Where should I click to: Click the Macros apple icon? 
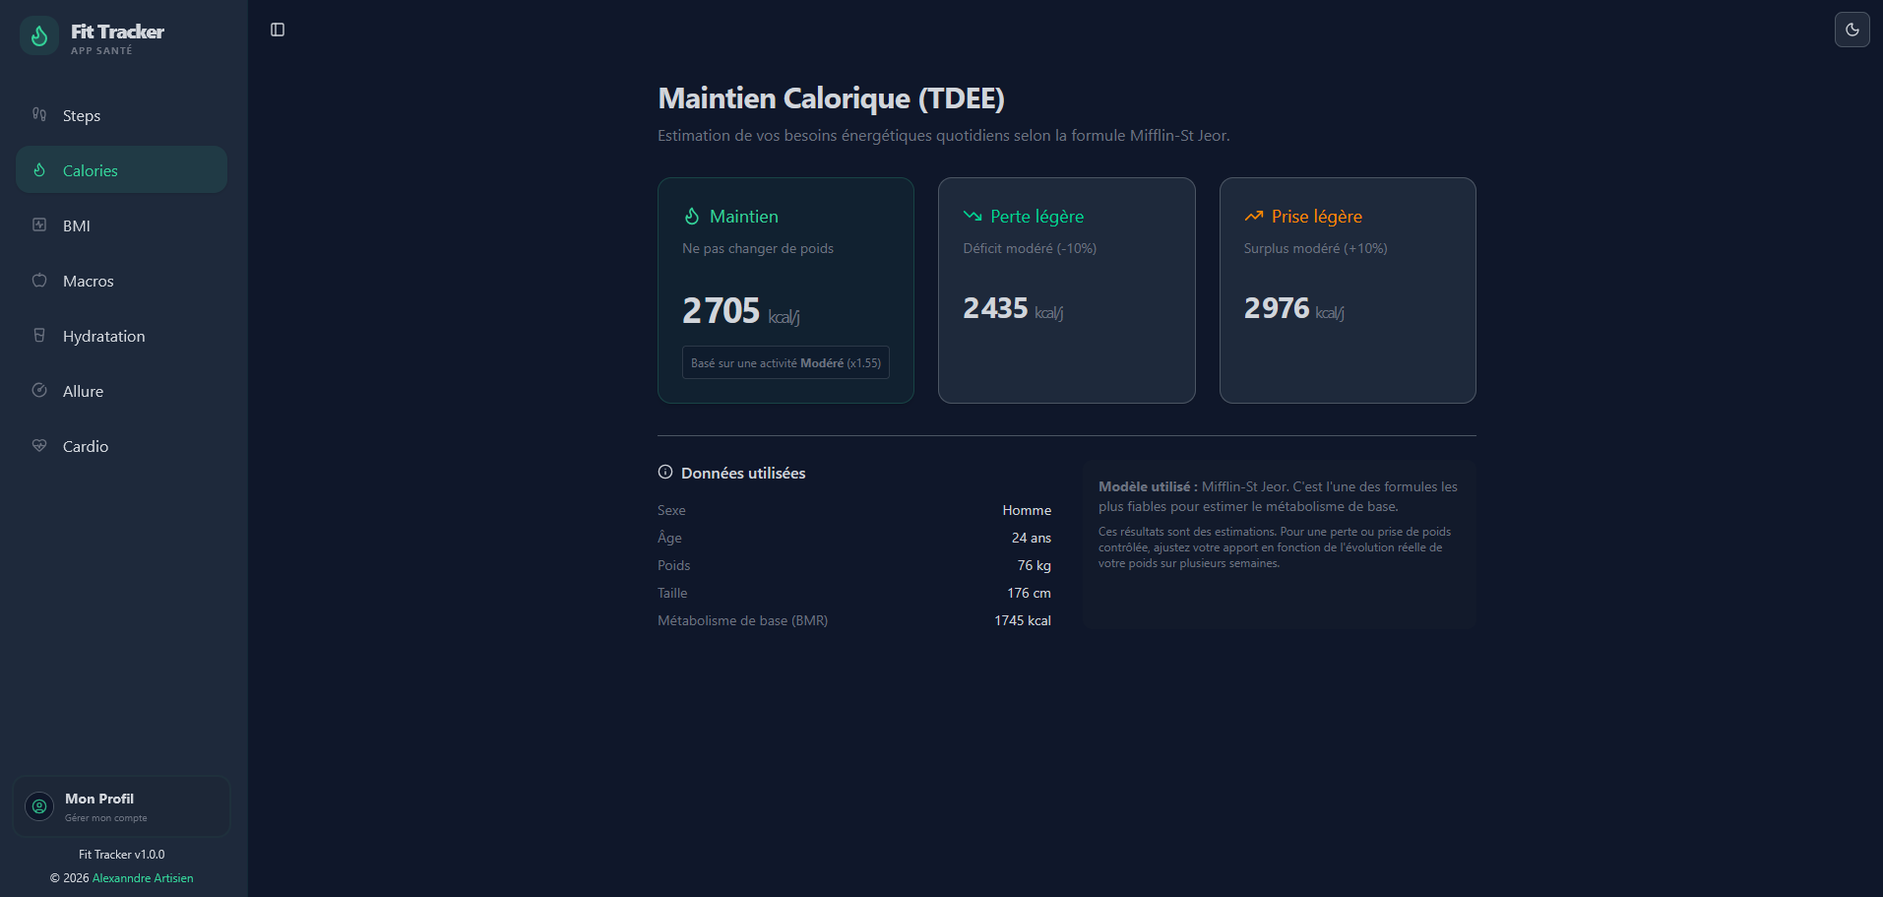(39, 281)
